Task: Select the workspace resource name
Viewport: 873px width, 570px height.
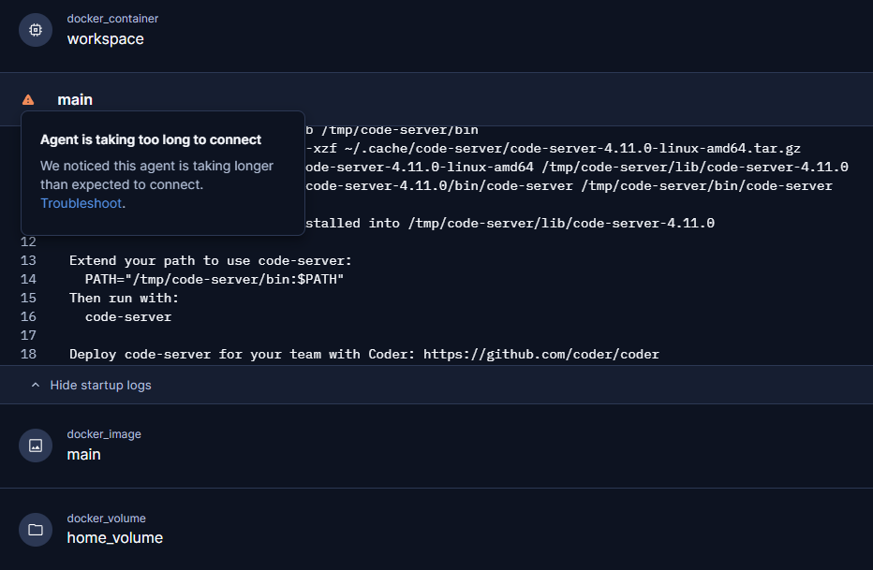Action: point(105,39)
